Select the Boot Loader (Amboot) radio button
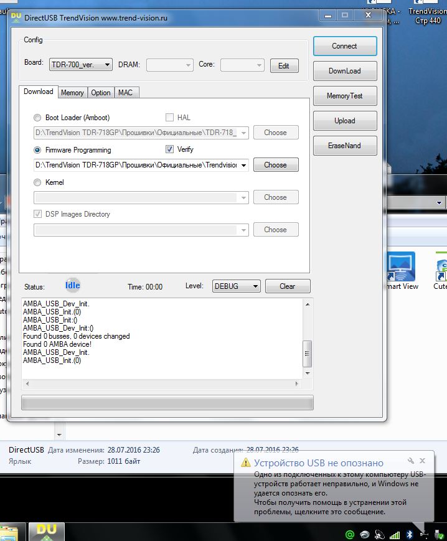Image resolution: width=447 pixels, height=541 pixels. [x=38, y=118]
